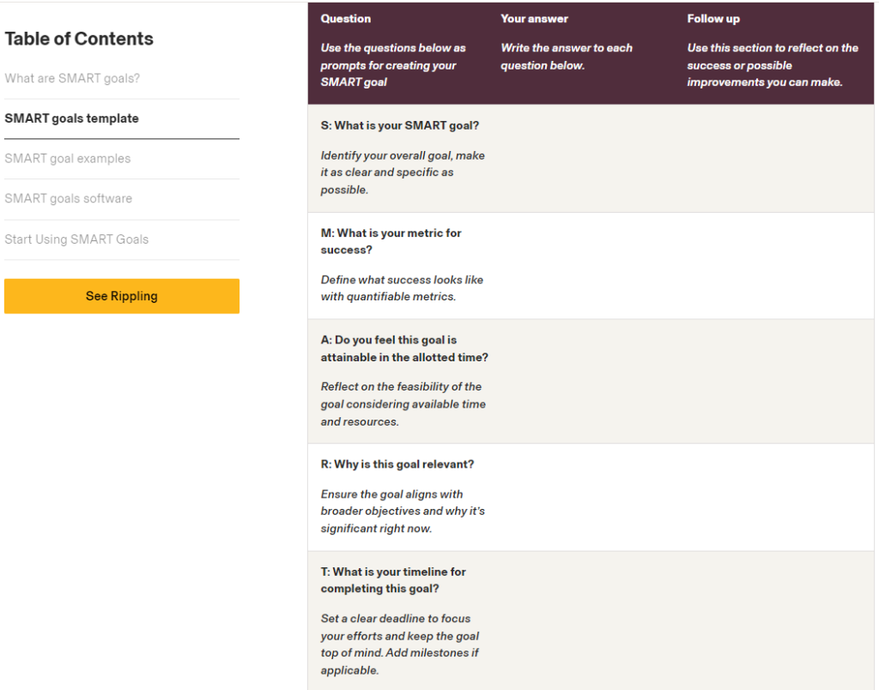Click 'R: Why is this goal relevant?' question
The height and width of the screenshot is (690, 879).
click(x=397, y=464)
